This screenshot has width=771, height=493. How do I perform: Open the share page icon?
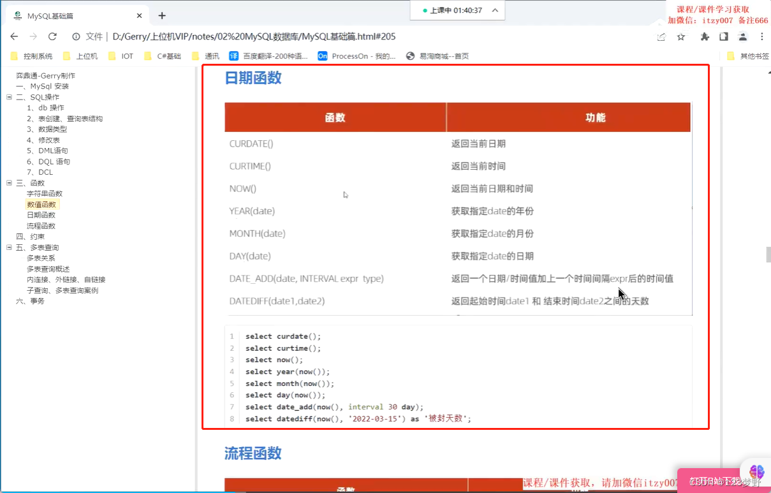tap(662, 37)
